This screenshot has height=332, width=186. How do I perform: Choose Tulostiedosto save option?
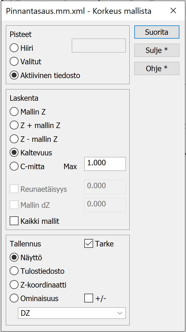click(x=14, y=271)
